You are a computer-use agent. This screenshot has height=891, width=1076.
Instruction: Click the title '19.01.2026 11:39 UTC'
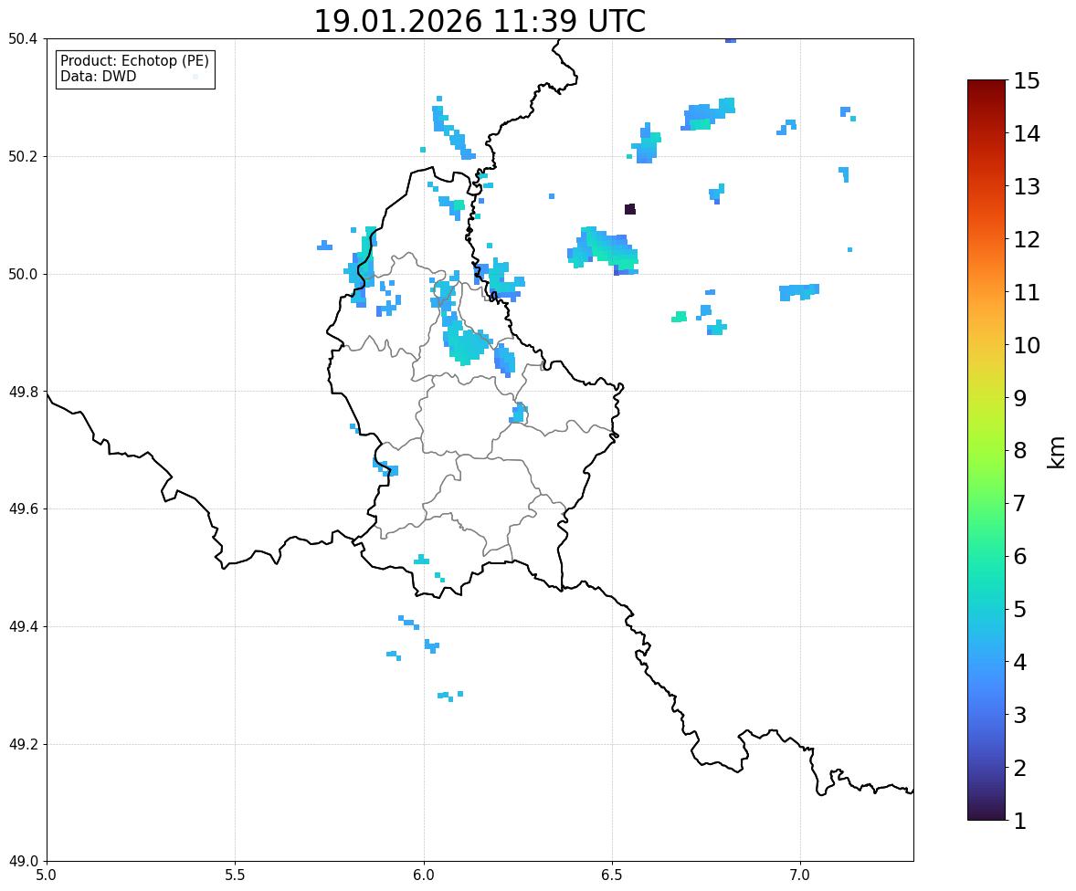(480, 21)
